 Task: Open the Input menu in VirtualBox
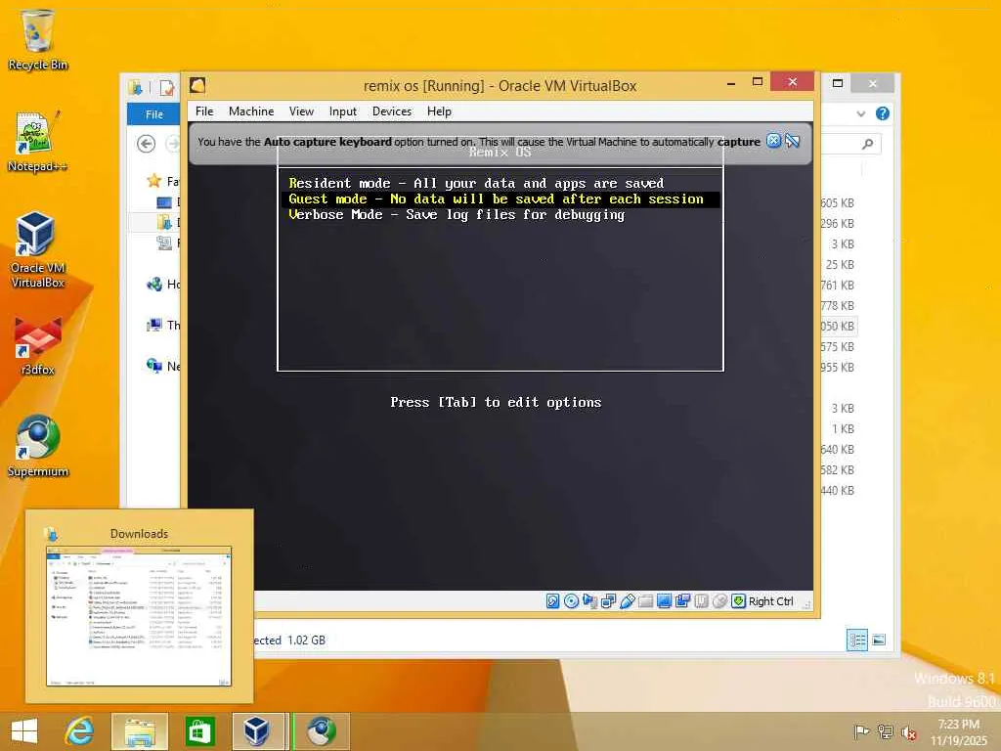pyautogui.click(x=343, y=111)
